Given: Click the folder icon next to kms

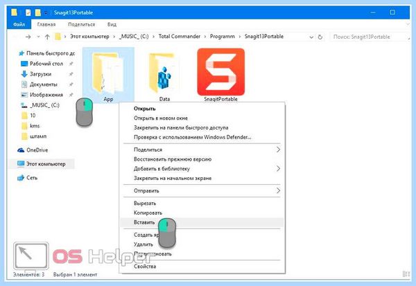Looking at the screenshot, I should coord(24,126).
